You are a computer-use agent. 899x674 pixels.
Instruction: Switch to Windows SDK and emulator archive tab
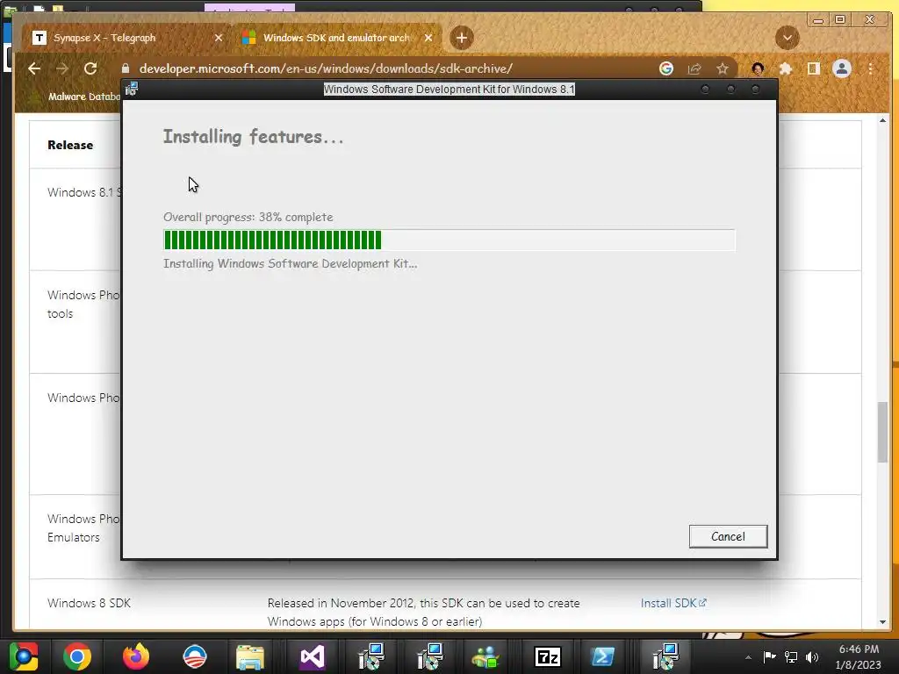(336, 38)
